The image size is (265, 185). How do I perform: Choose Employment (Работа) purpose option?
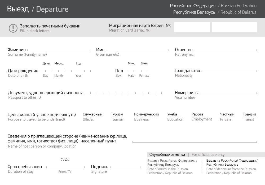197,115
